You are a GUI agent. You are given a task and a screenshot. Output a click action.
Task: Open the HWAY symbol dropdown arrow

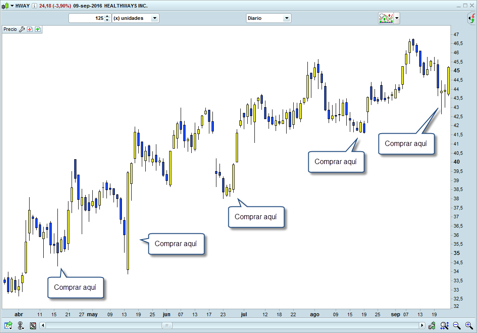coord(12,6)
